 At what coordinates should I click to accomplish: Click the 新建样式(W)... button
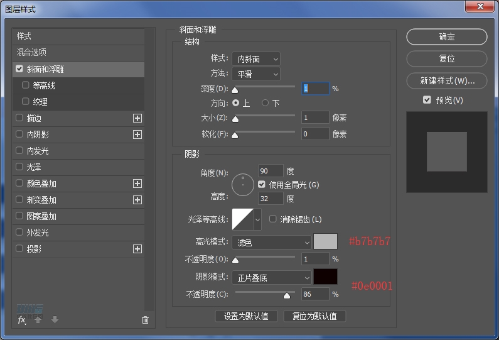tap(446, 81)
